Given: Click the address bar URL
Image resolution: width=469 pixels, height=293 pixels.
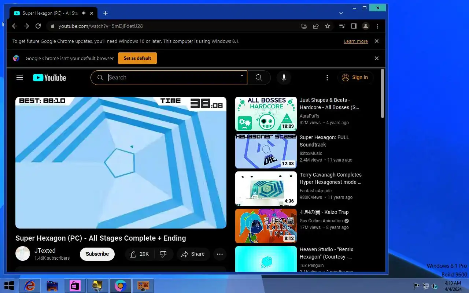Looking at the screenshot, I should (x=101, y=26).
